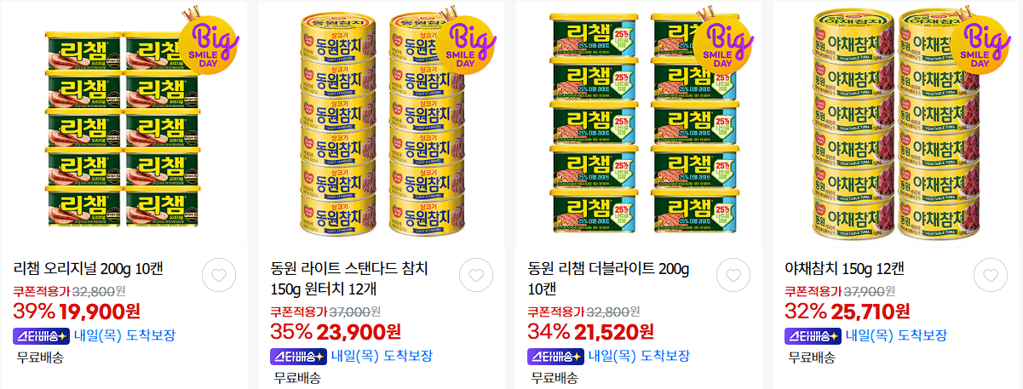The height and width of the screenshot is (389, 1023).
Task: Click heart icon beside 야채참치 150g 12캔
Action: point(990,275)
